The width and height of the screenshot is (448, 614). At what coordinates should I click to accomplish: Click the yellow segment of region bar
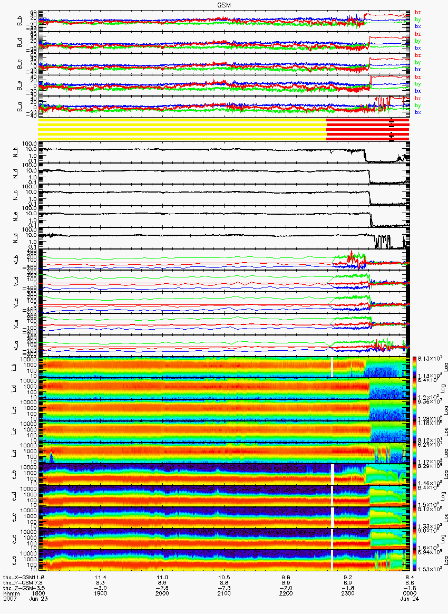tap(182, 129)
